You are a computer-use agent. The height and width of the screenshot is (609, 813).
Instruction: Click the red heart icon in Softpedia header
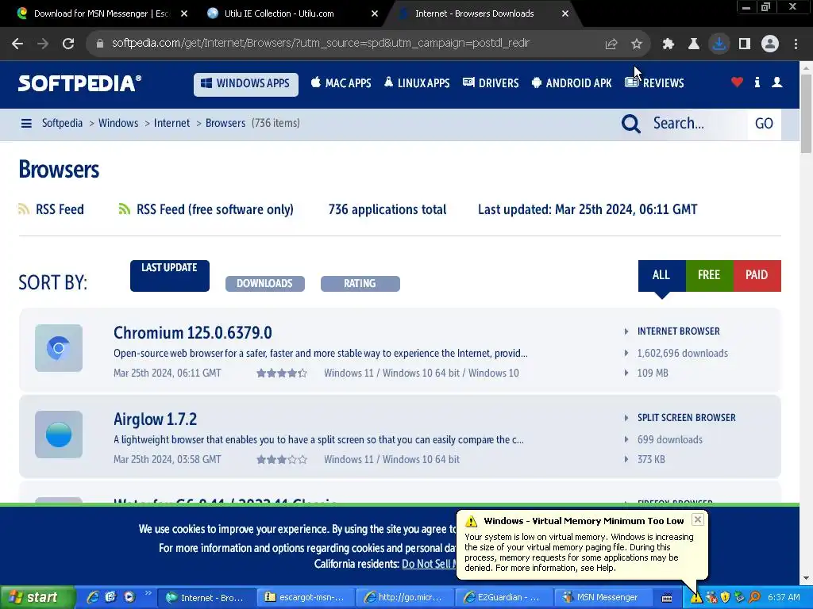(737, 82)
